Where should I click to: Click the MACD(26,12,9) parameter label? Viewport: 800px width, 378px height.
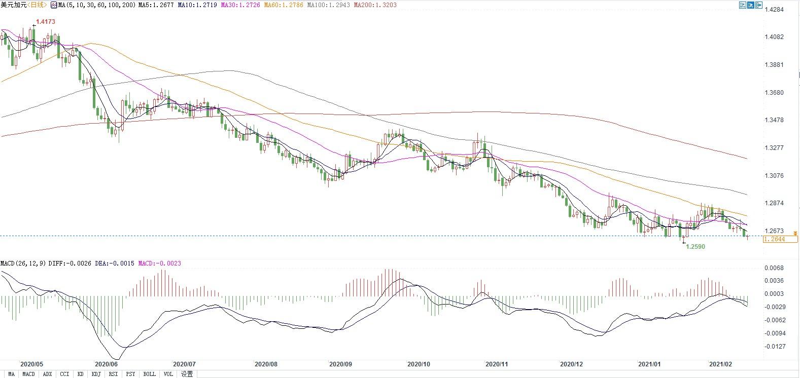[x=23, y=263]
